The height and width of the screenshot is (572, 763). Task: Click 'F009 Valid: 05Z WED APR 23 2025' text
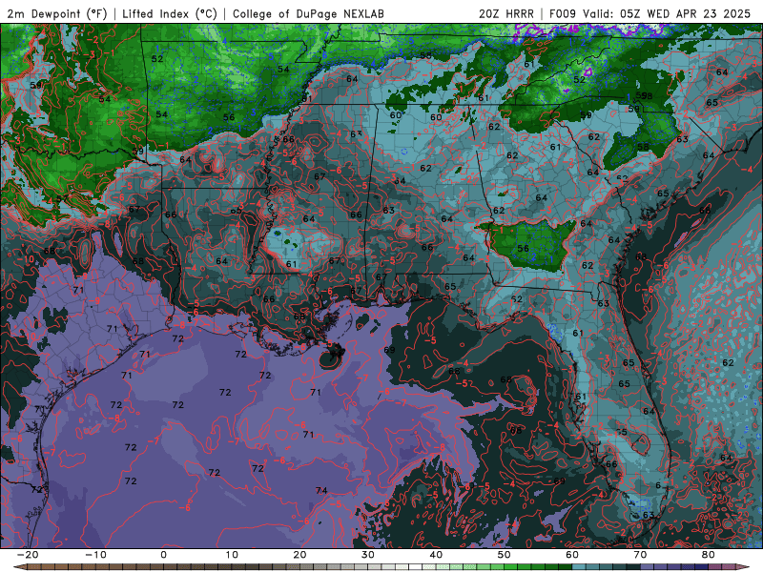[650, 13]
